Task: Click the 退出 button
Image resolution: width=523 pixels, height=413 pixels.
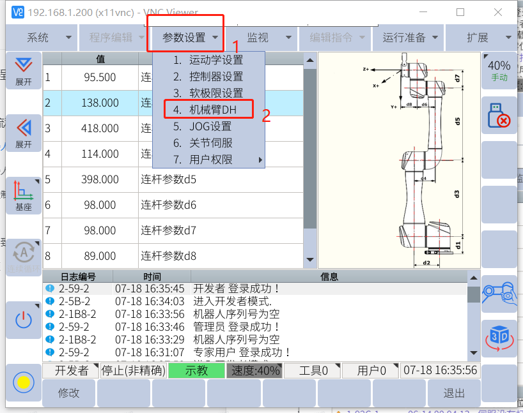Action: coord(454,393)
